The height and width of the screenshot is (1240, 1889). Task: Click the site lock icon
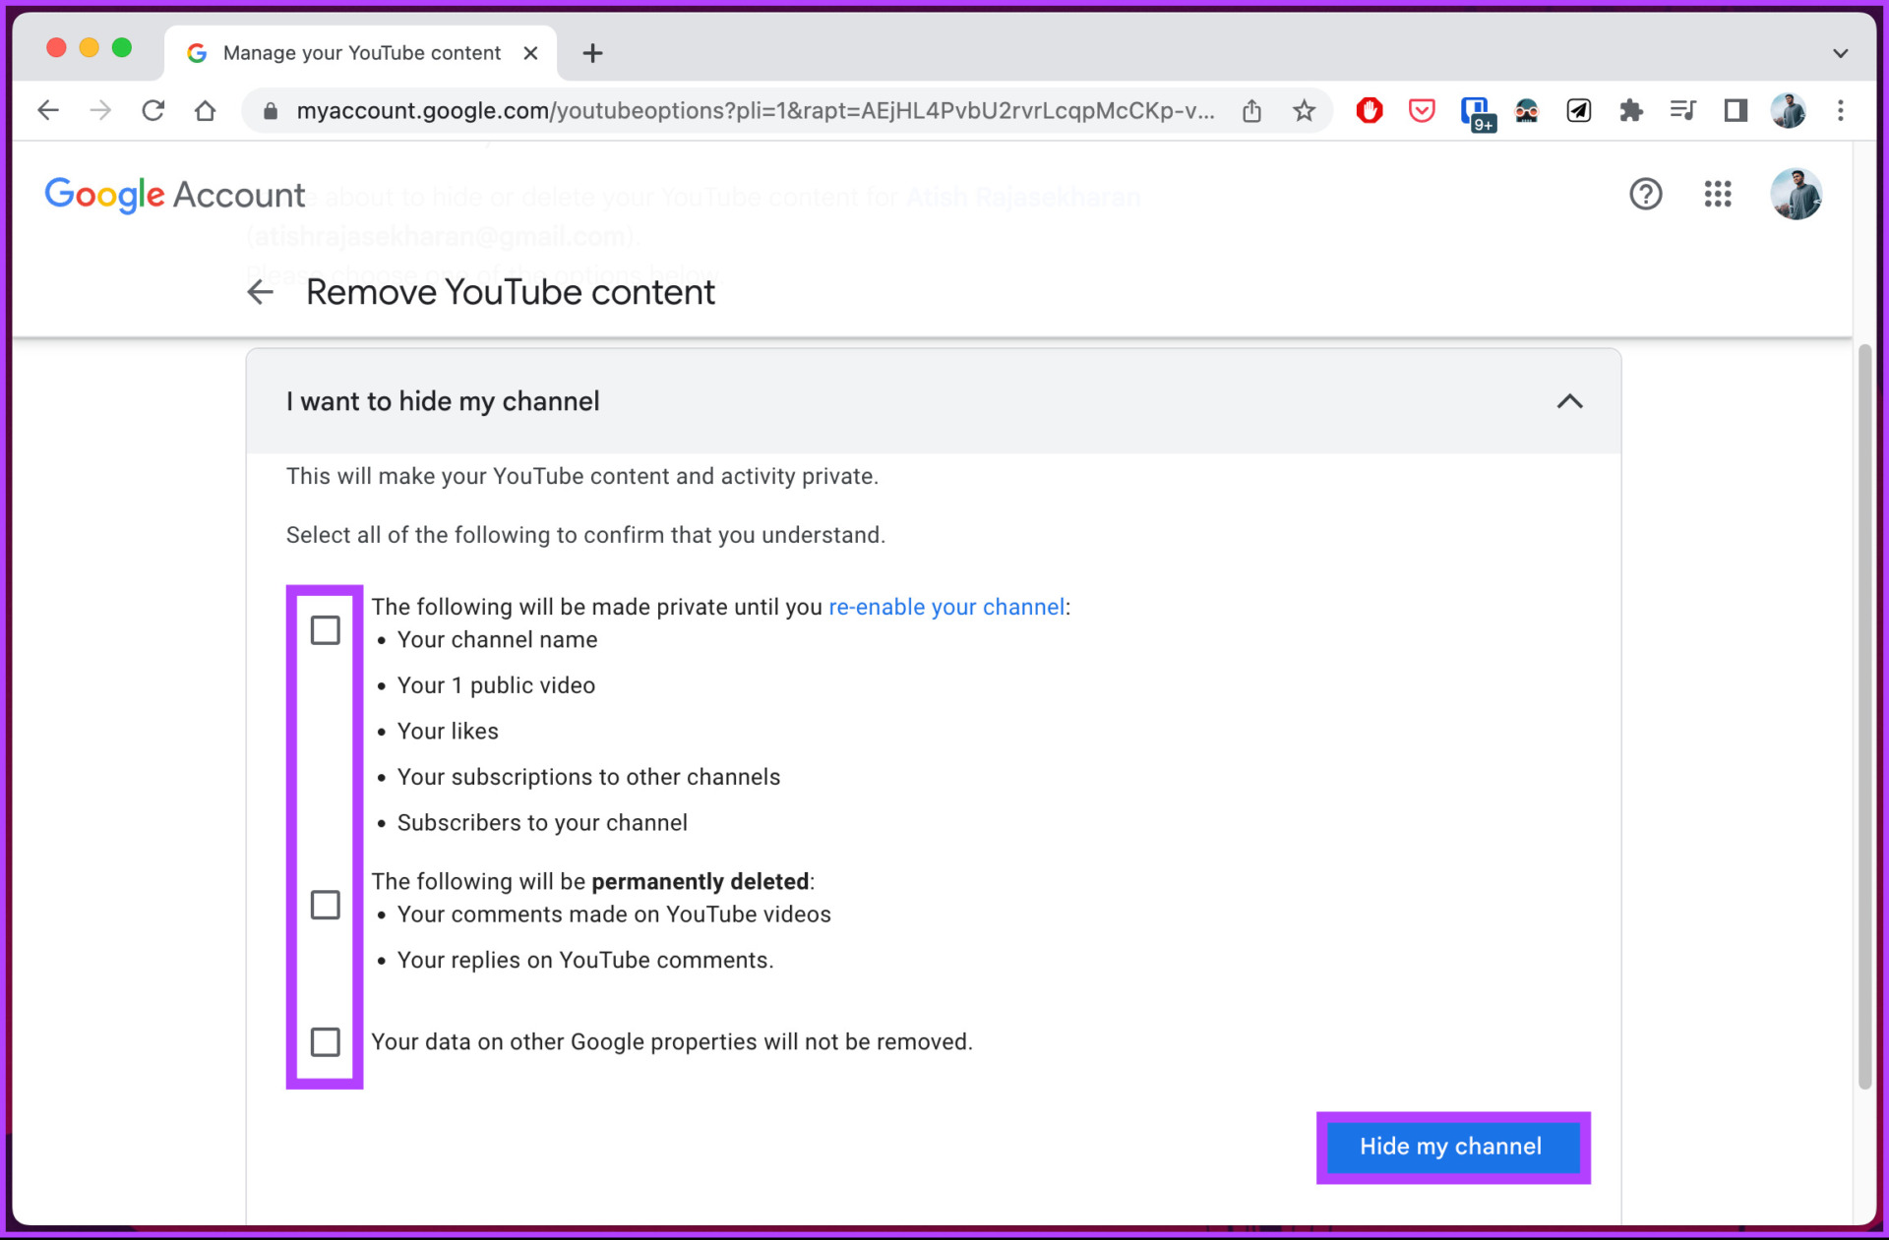[x=271, y=111]
